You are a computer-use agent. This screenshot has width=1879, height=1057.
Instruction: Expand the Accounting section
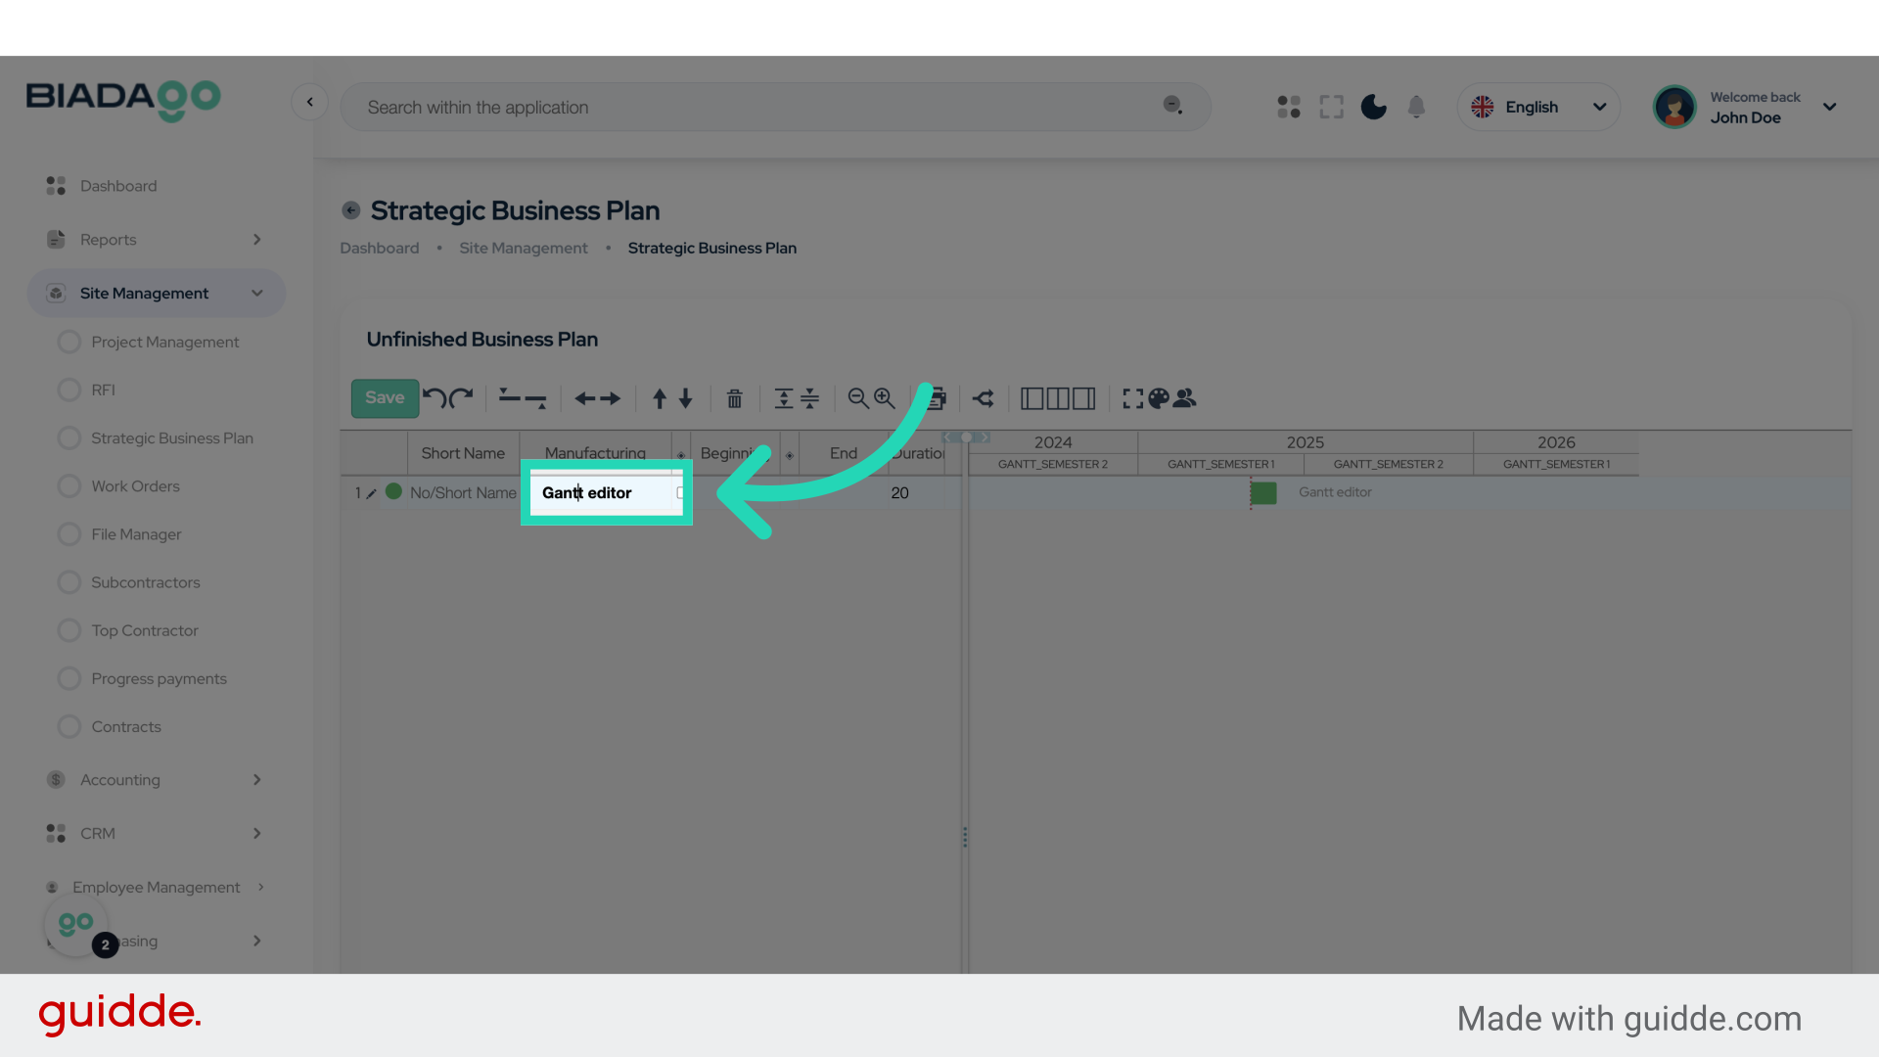coord(157,779)
